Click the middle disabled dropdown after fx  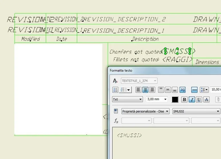coord(171,121)
